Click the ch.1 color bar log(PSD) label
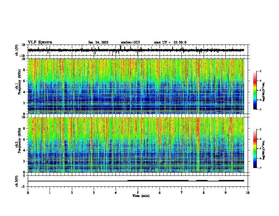This screenshot has height=216, width=279. (263, 92)
